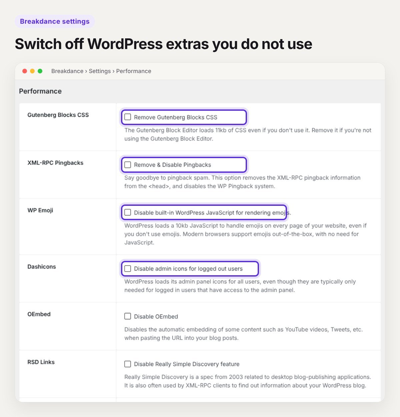Click the Breakdance › Settings › Performance breadcrumb
This screenshot has height=417, width=400.
101,71
